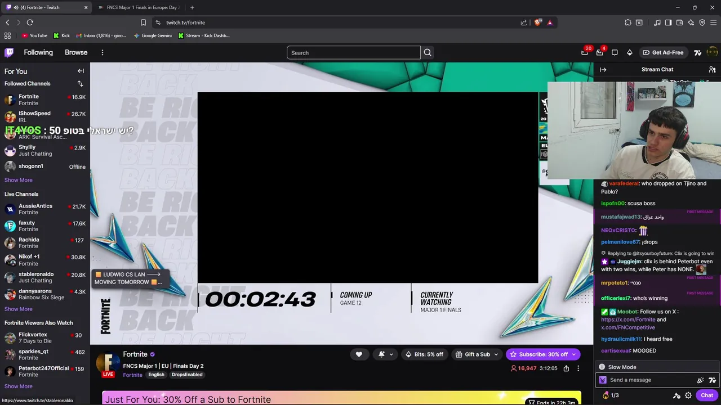Open chat moderation sword icon

(x=677, y=395)
